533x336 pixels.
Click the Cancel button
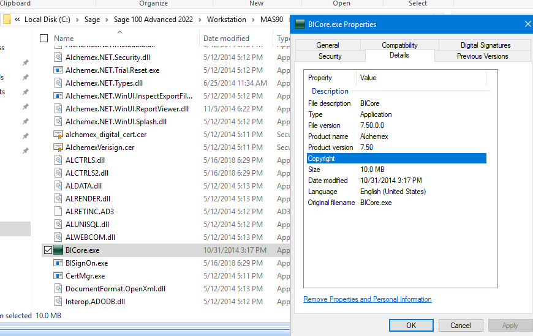(x=461, y=325)
